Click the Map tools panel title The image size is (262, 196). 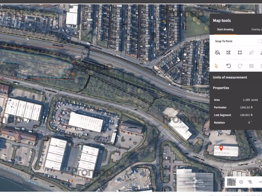point(222,21)
